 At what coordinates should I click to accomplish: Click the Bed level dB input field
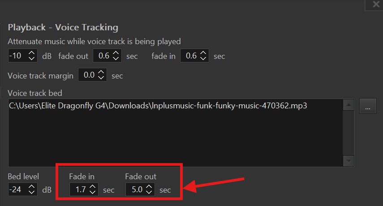click(x=17, y=190)
